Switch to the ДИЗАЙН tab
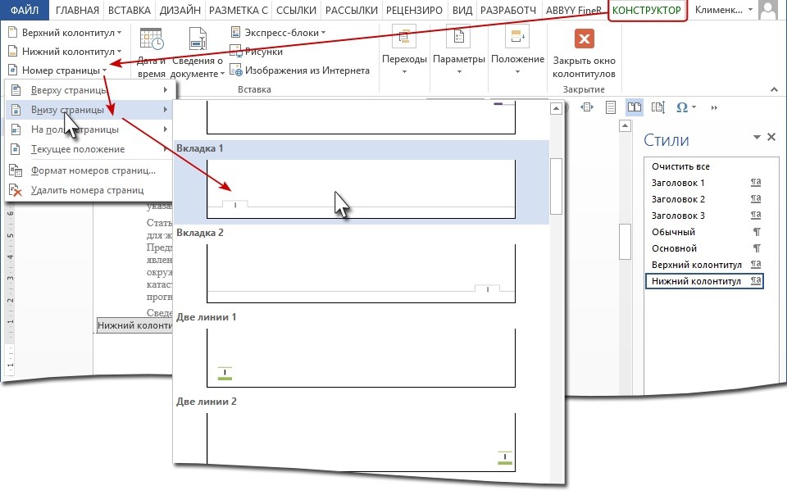The image size is (787, 495). (180, 10)
